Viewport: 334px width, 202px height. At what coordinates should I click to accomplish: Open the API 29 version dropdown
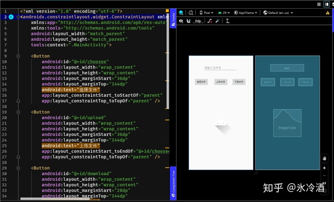[x=224, y=13]
